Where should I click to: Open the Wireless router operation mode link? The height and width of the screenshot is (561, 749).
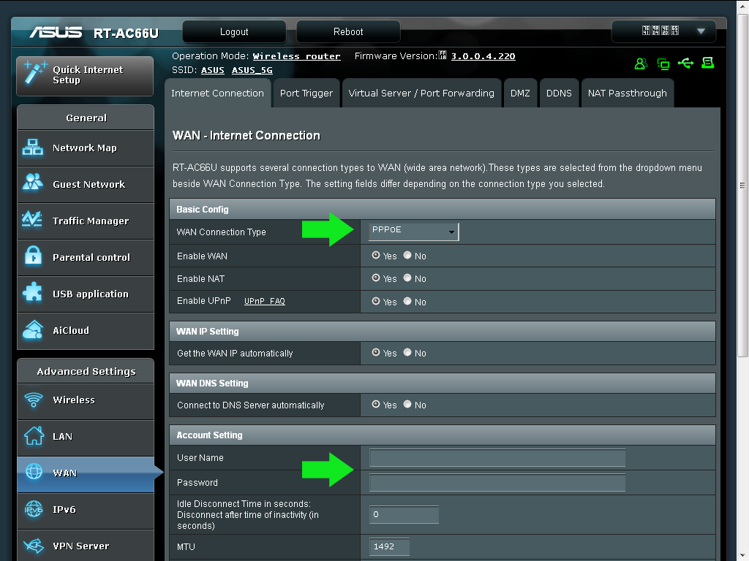coord(297,56)
